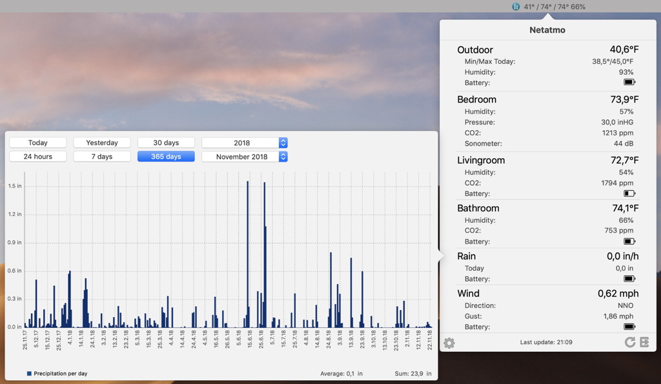Click Bedroom CO2 value 1213 ppm

pos(618,133)
